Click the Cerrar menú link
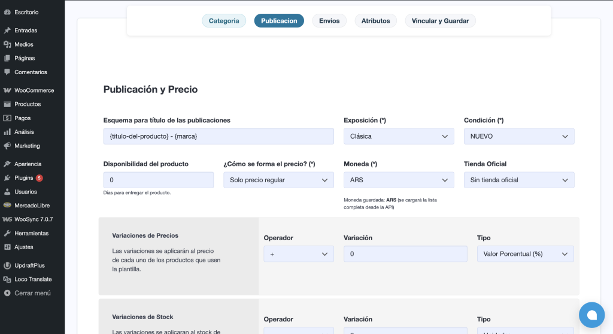This screenshot has height=334, width=613. coord(32,293)
